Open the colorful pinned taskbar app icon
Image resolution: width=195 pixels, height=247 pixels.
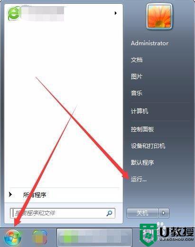point(40,237)
